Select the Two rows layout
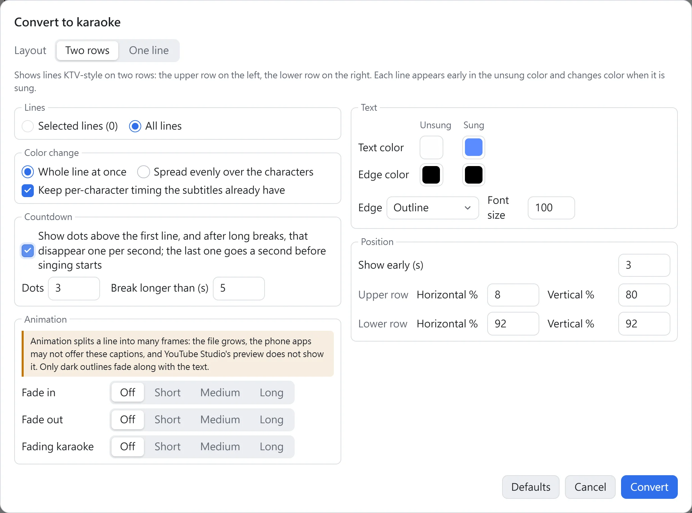Viewport: 692px width, 513px height. (x=87, y=51)
